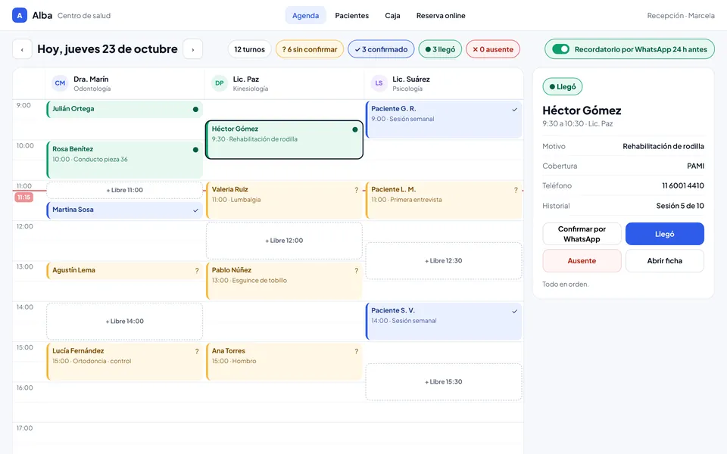Image resolution: width=727 pixels, height=454 pixels.
Task: Click checkmark on Paciente G. R. appointment
Action: click(515, 109)
